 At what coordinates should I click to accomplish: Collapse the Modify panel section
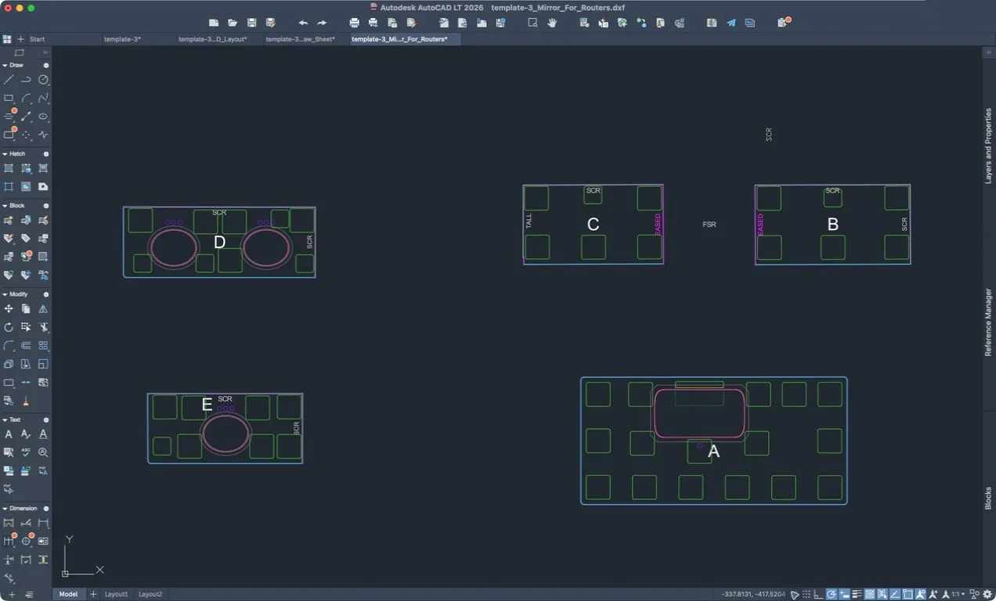(x=5, y=294)
